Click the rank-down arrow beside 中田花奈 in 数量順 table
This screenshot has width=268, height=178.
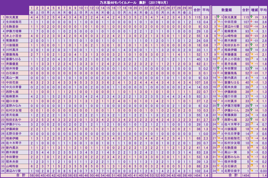[x=218, y=22]
